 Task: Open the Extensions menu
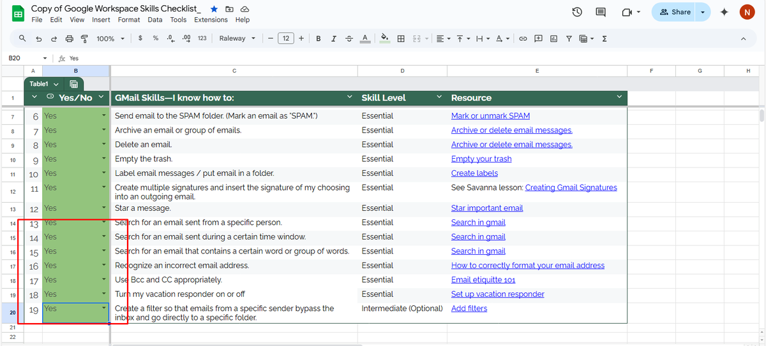(211, 20)
